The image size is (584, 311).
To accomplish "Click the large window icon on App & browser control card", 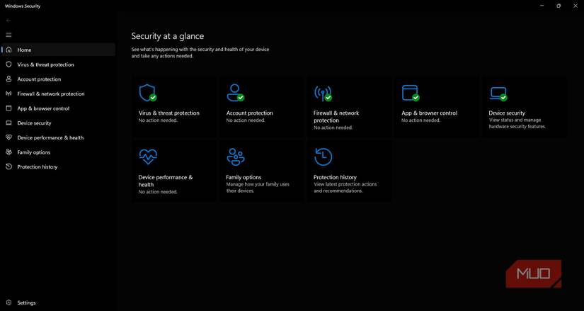I will [x=411, y=93].
